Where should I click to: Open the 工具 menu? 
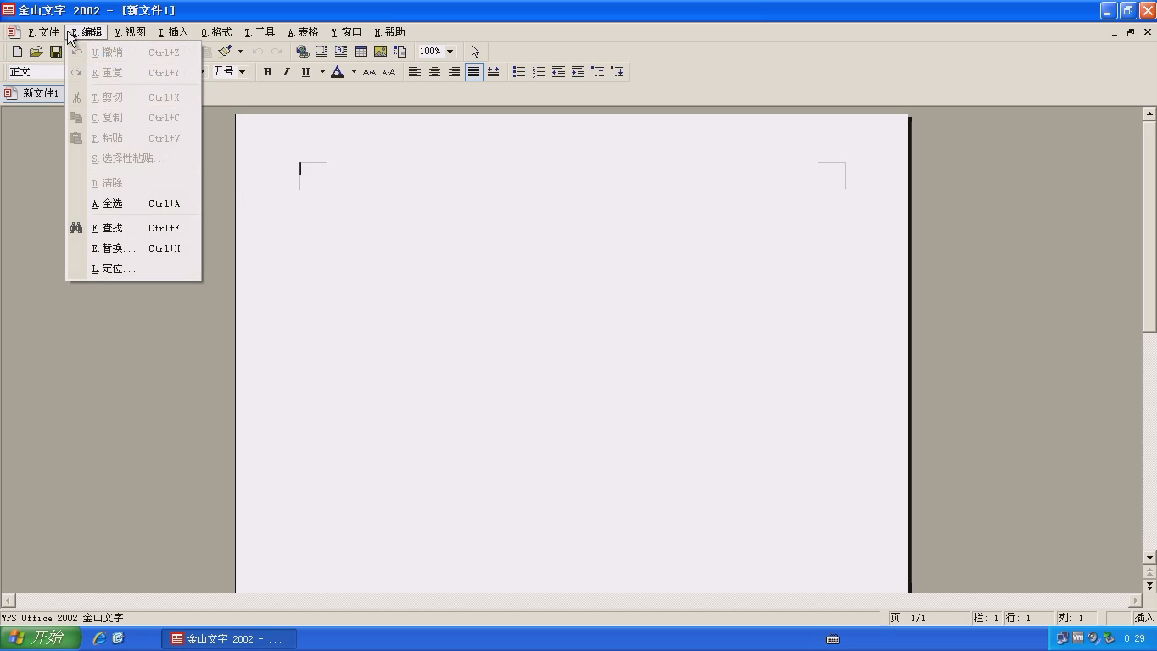(260, 32)
